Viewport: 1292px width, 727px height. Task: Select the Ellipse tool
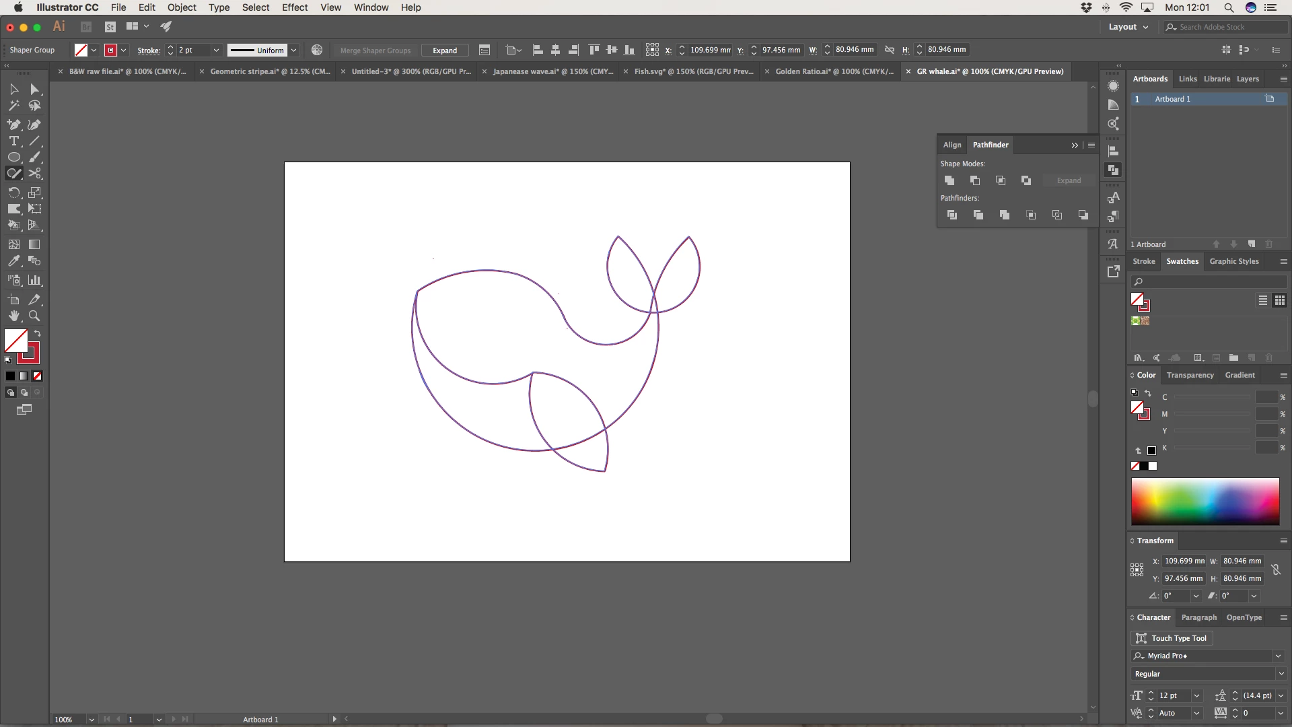(x=13, y=158)
